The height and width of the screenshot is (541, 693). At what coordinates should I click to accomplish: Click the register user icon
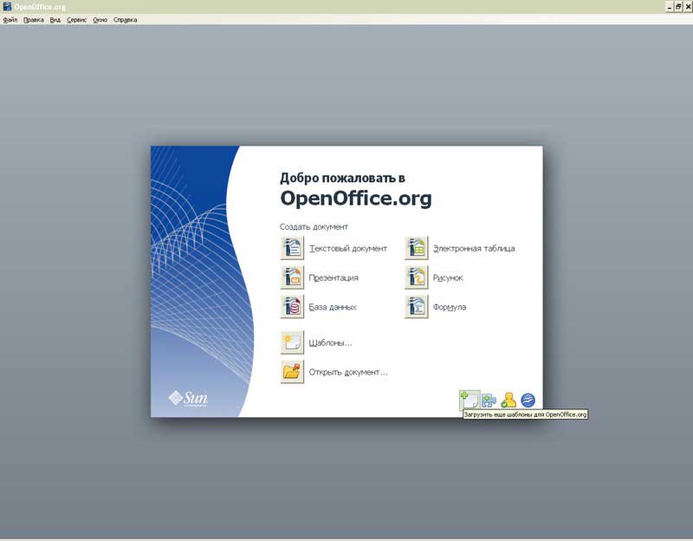click(x=508, y=400)
